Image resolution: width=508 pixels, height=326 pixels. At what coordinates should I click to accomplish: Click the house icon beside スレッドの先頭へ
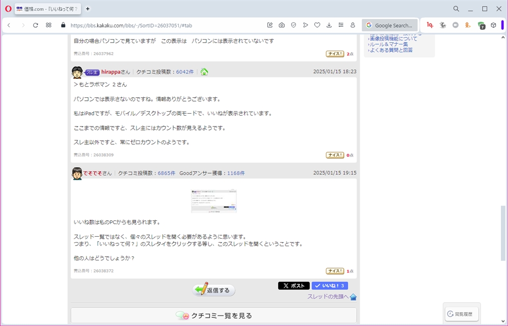pyautogui.click(x=353, y=297)
